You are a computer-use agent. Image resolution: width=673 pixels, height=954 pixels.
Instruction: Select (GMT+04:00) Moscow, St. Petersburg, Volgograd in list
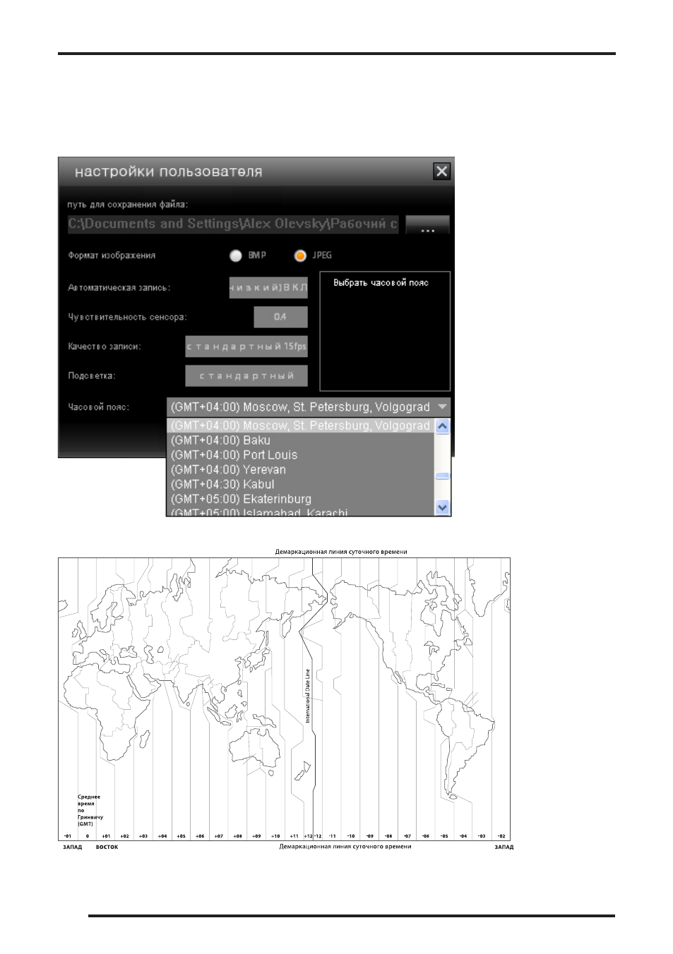300,425
